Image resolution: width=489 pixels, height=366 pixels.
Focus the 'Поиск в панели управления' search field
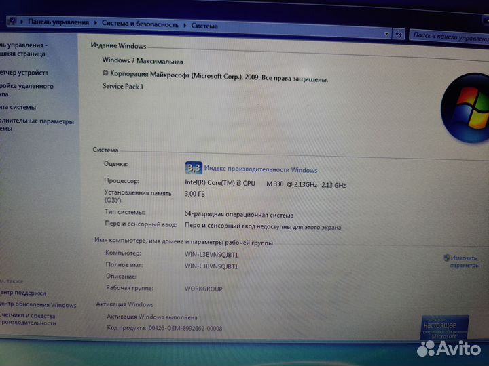pyautogui.click(x=449, y=36)
